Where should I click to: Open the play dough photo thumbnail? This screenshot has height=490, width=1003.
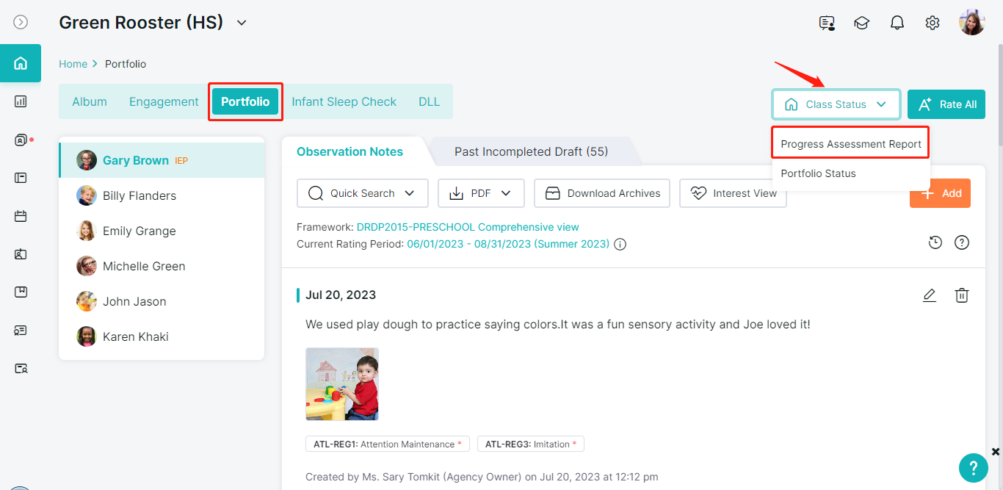tap(342, 383)
